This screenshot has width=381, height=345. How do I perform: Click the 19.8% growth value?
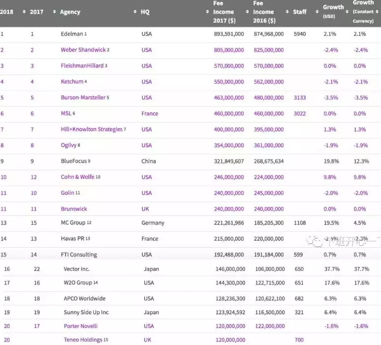331,161
